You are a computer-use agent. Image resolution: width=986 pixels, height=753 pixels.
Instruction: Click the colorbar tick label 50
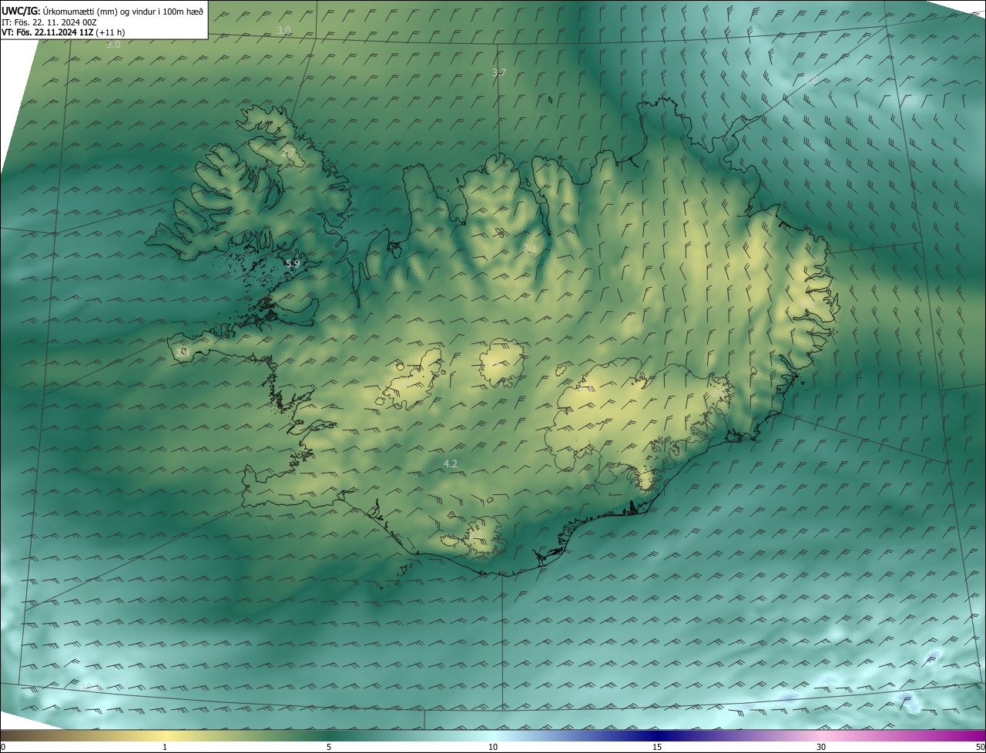(x=980, y=747)
